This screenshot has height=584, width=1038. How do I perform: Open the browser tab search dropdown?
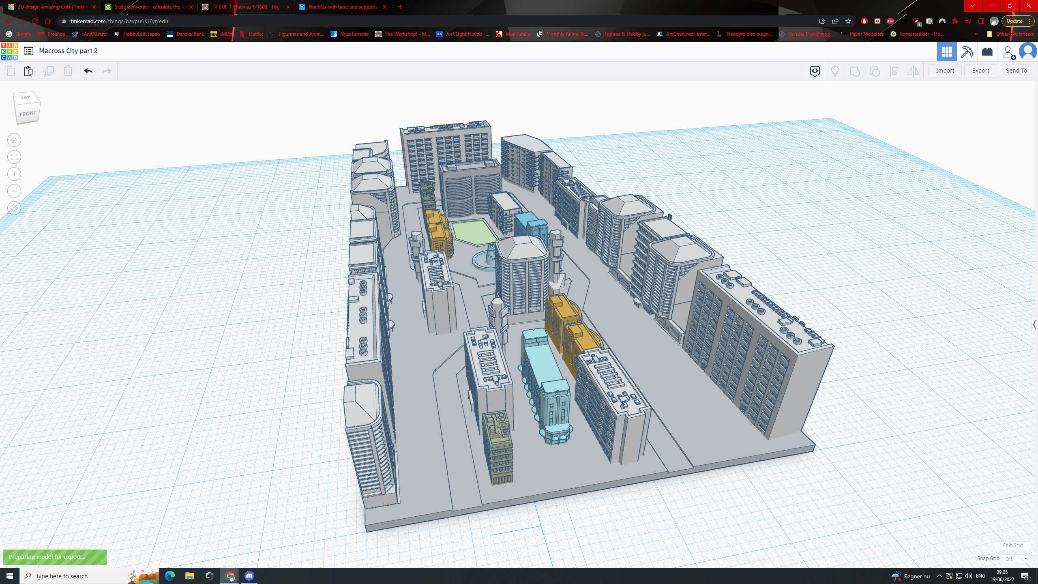(x=972, y=6)
